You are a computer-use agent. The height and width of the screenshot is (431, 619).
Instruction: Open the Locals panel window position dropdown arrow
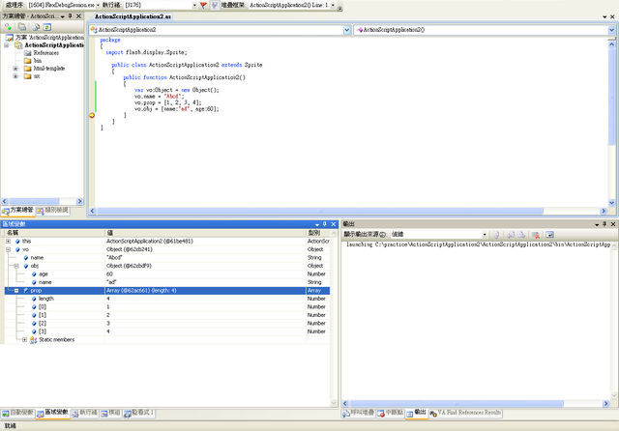[x=317, y=224]
